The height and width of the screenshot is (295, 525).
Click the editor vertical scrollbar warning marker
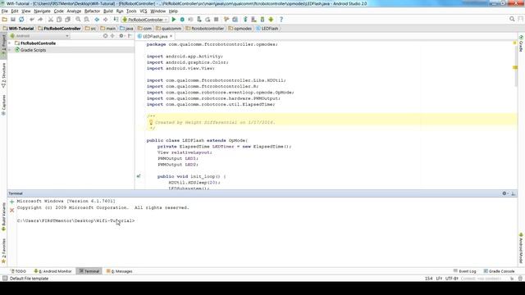(x=515, y=67)
